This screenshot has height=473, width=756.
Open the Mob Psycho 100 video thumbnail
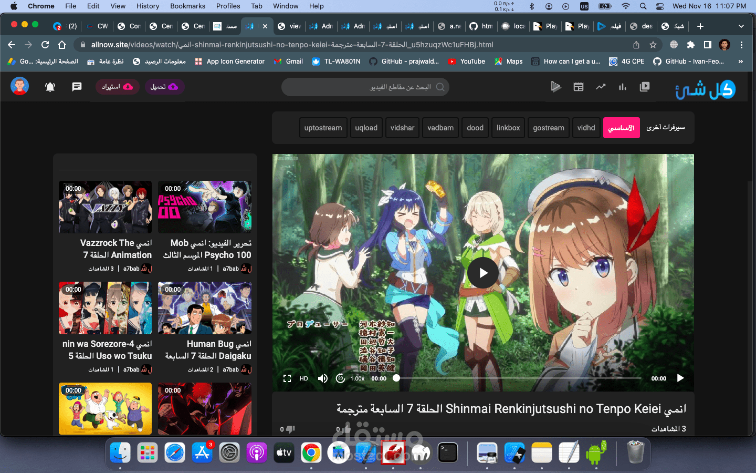205,207
